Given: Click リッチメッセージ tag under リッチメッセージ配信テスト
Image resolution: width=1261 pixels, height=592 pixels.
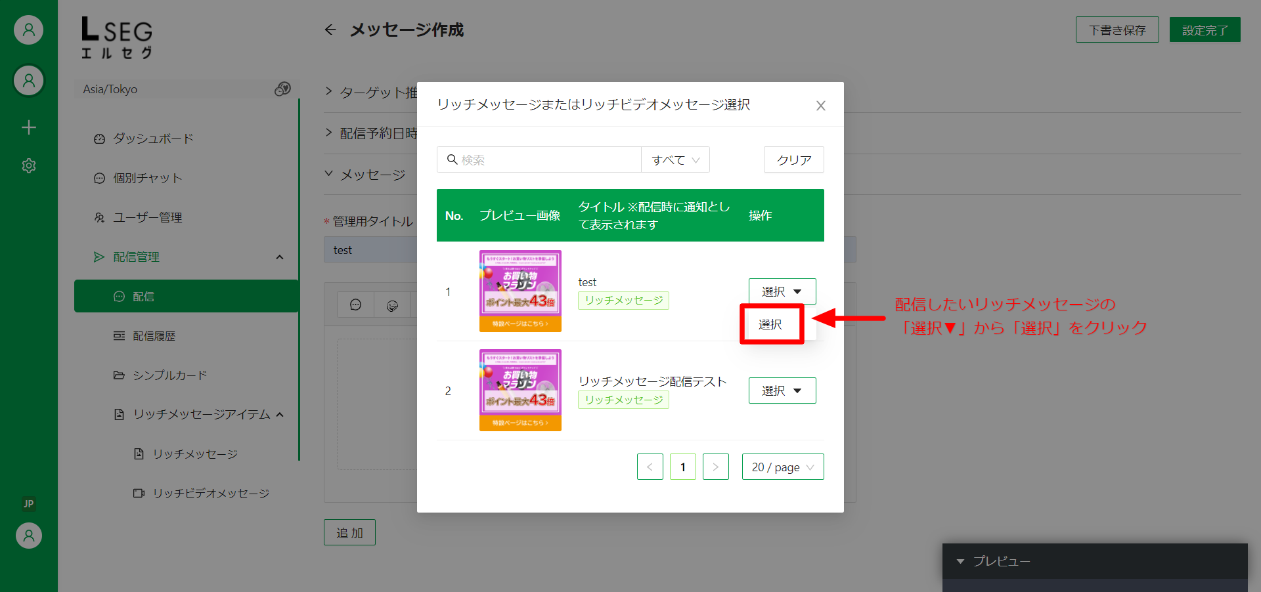Looking at the screenshot, I should pyautogui.click(x=623, y=400).
